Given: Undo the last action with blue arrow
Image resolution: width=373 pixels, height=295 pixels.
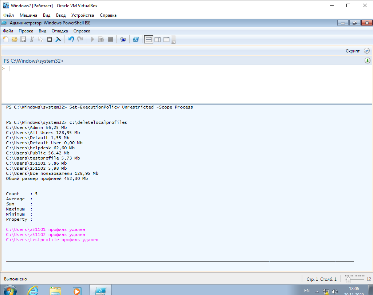Looking at the screenshot, I should (71, 39).
